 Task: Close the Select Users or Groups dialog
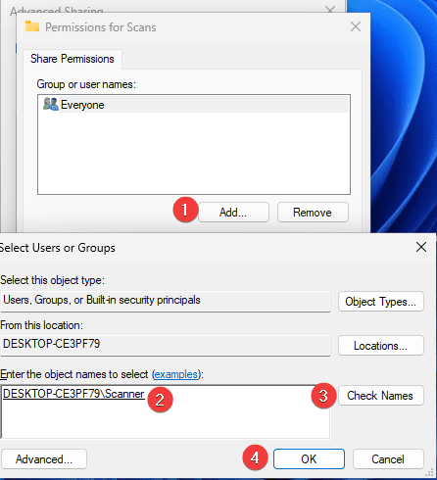[421, 247]
